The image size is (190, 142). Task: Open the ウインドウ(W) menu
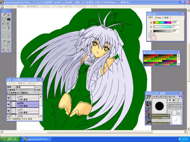[80, 7]
